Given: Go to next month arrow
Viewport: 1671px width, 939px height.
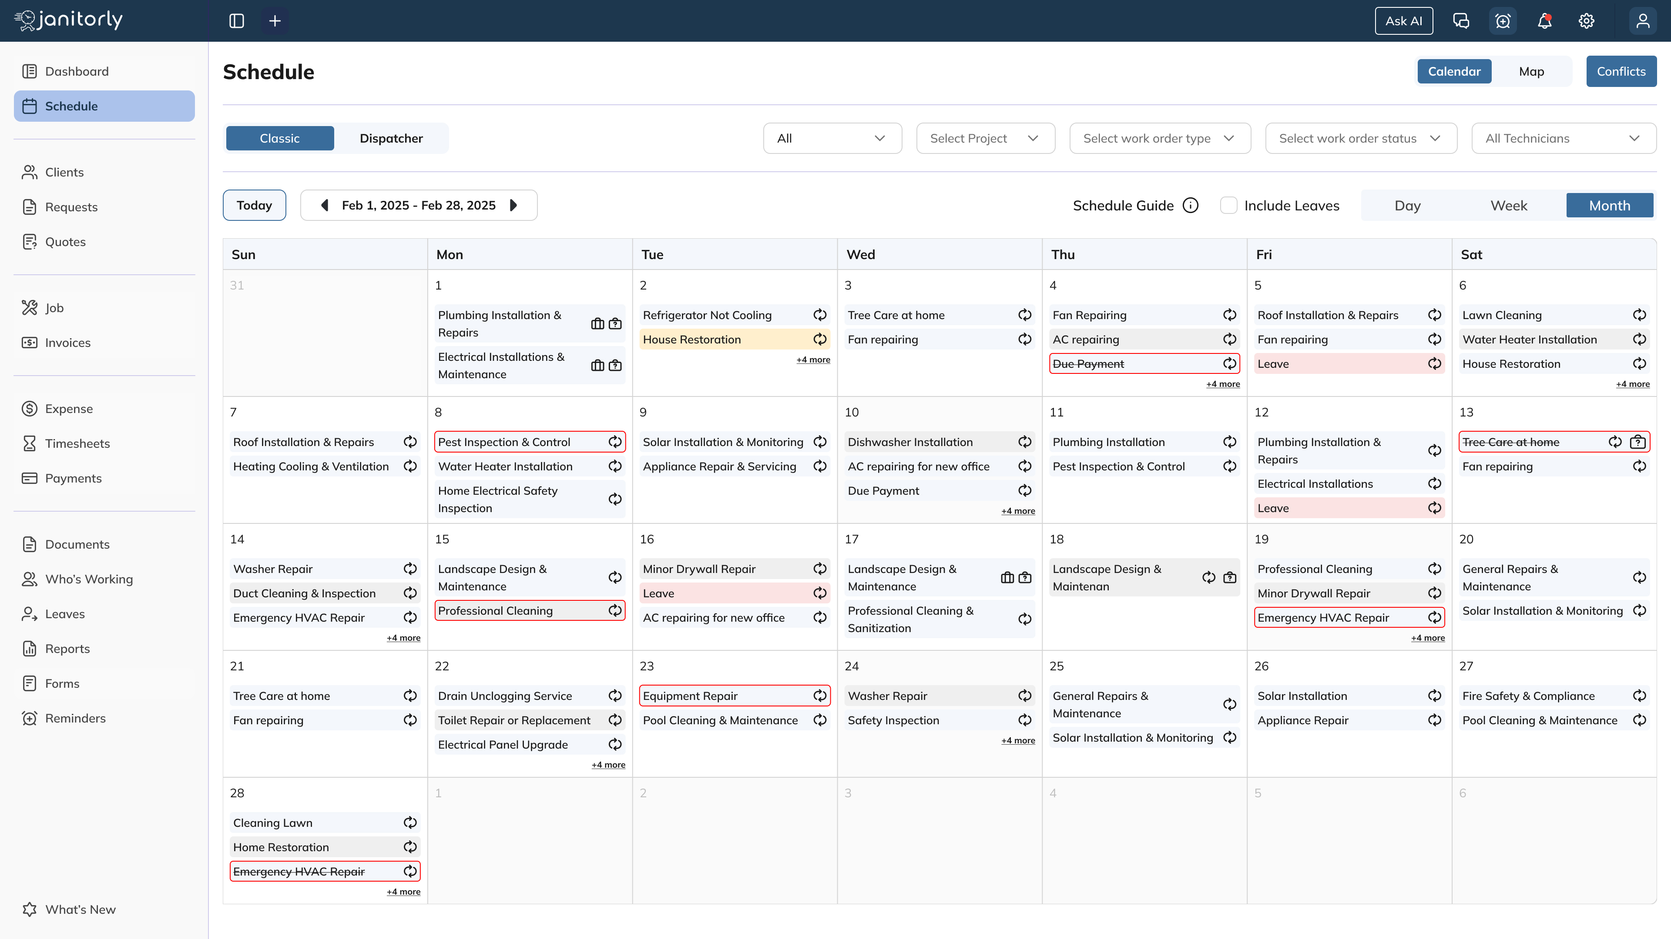Looking at the screenshot, I should click(514, 206).
